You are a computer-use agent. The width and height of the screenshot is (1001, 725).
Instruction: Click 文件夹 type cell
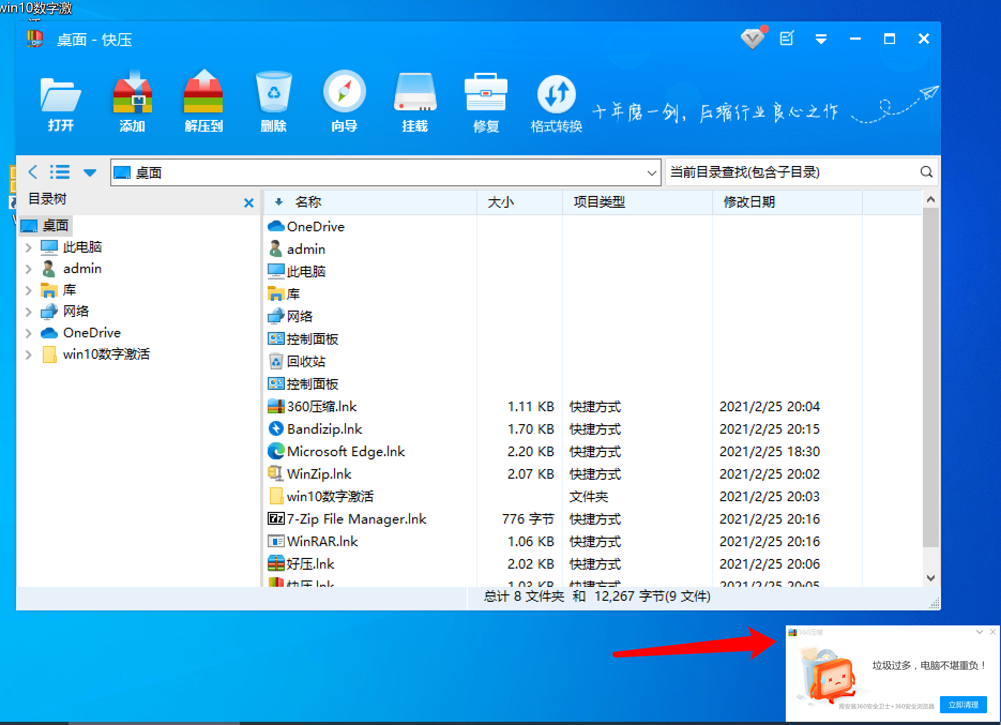pyautogui.click(x=588, y=496)
